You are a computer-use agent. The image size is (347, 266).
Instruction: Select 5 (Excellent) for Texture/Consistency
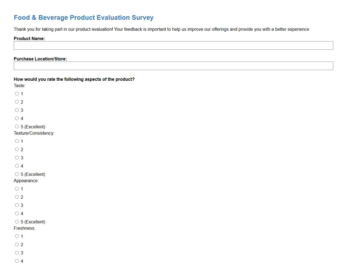click(x=17, y=174)
